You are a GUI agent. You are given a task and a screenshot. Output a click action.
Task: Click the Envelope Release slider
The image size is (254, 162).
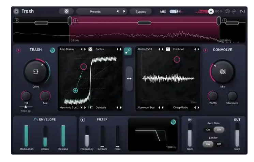63,136
